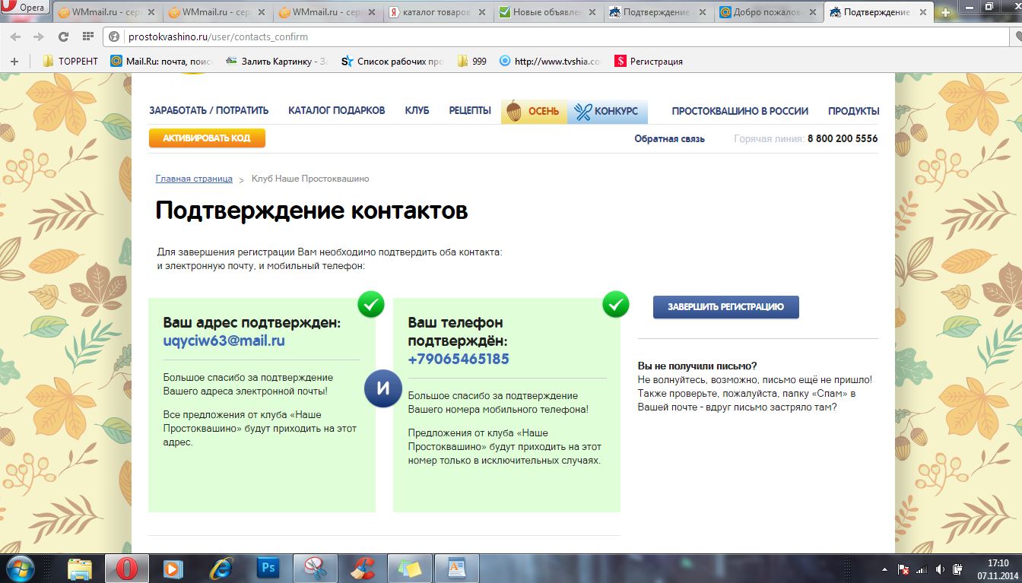The image size is (1022, 583).
Task: Click the Opera taskbar icon
Action: [126, 568]
